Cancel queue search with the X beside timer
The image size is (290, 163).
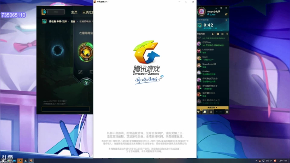coord(226,20)
